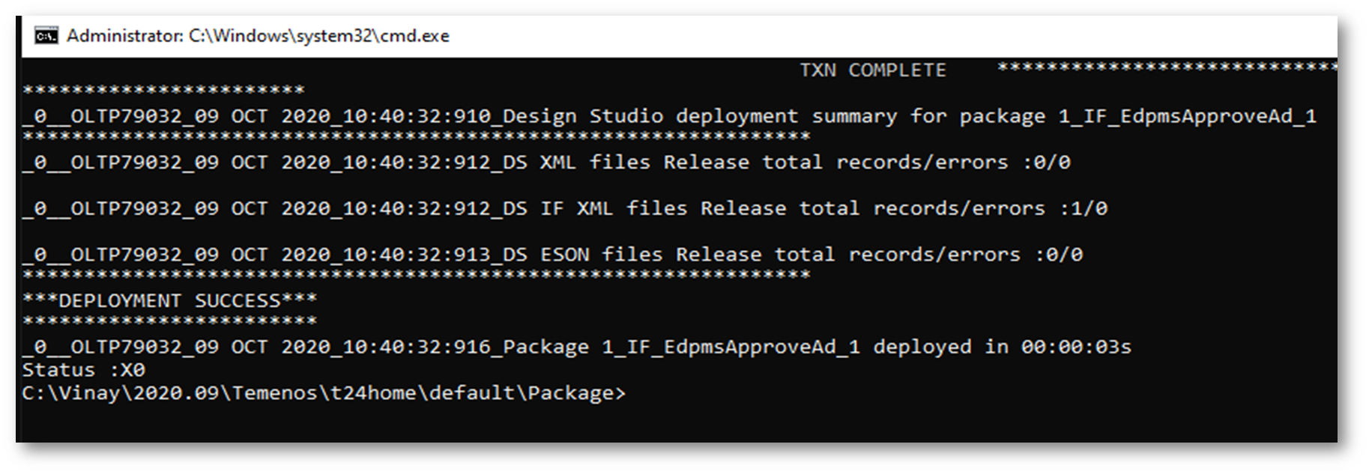This screenshot has height=474, width=1369.
Task: Click package name in the deployment summary line
Action: [1187, 117]
